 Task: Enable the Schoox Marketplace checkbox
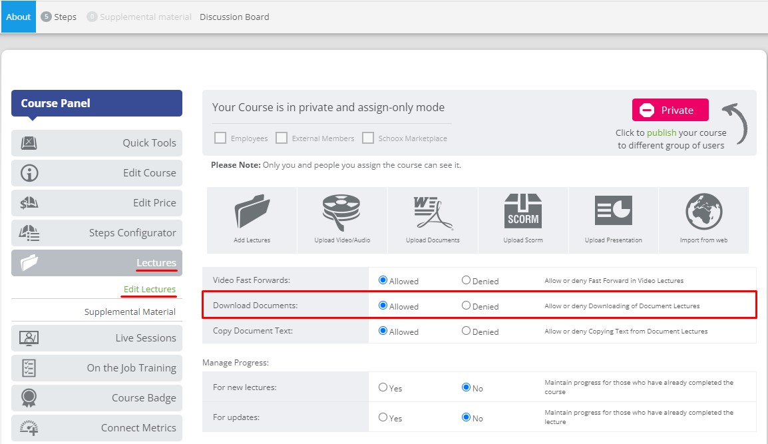(368, 138)
